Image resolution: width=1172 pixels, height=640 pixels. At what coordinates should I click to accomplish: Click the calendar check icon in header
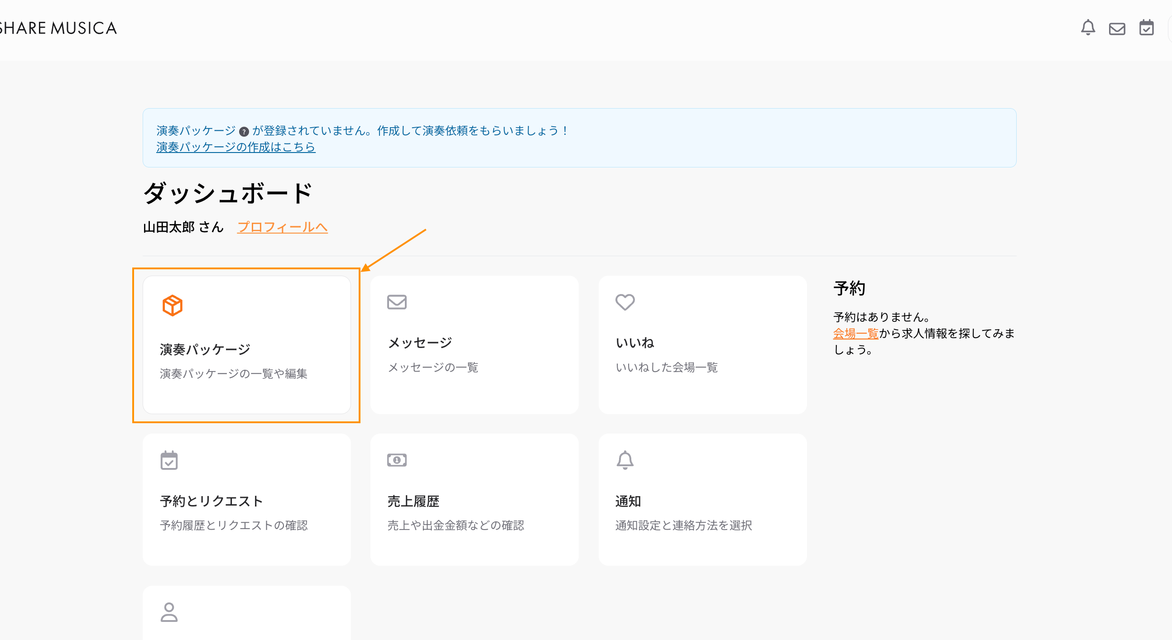[x=1146, y=28]
